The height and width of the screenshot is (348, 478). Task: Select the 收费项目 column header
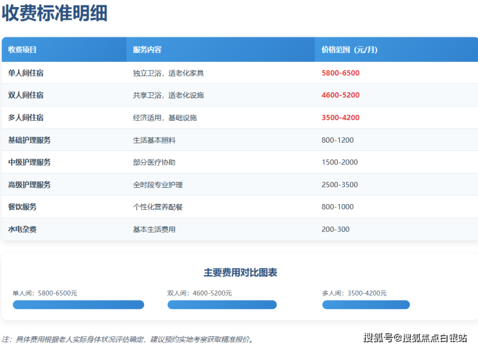(x=23, y=50)
